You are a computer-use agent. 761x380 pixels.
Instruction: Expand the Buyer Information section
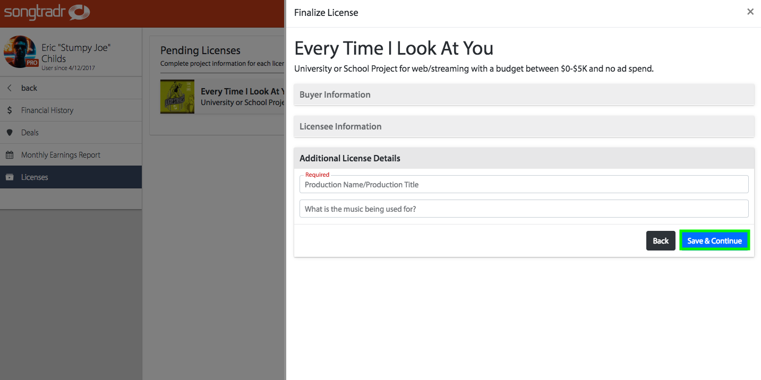524,94
